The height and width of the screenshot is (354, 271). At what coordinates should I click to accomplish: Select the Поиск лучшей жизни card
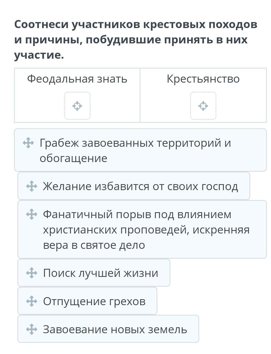101,273
